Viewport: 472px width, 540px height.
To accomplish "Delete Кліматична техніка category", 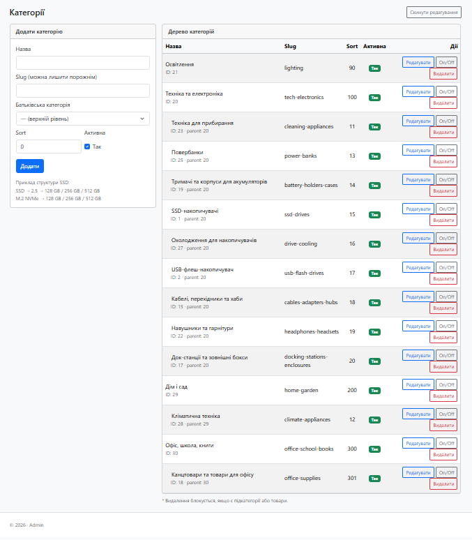I will (x=443, y=425).
